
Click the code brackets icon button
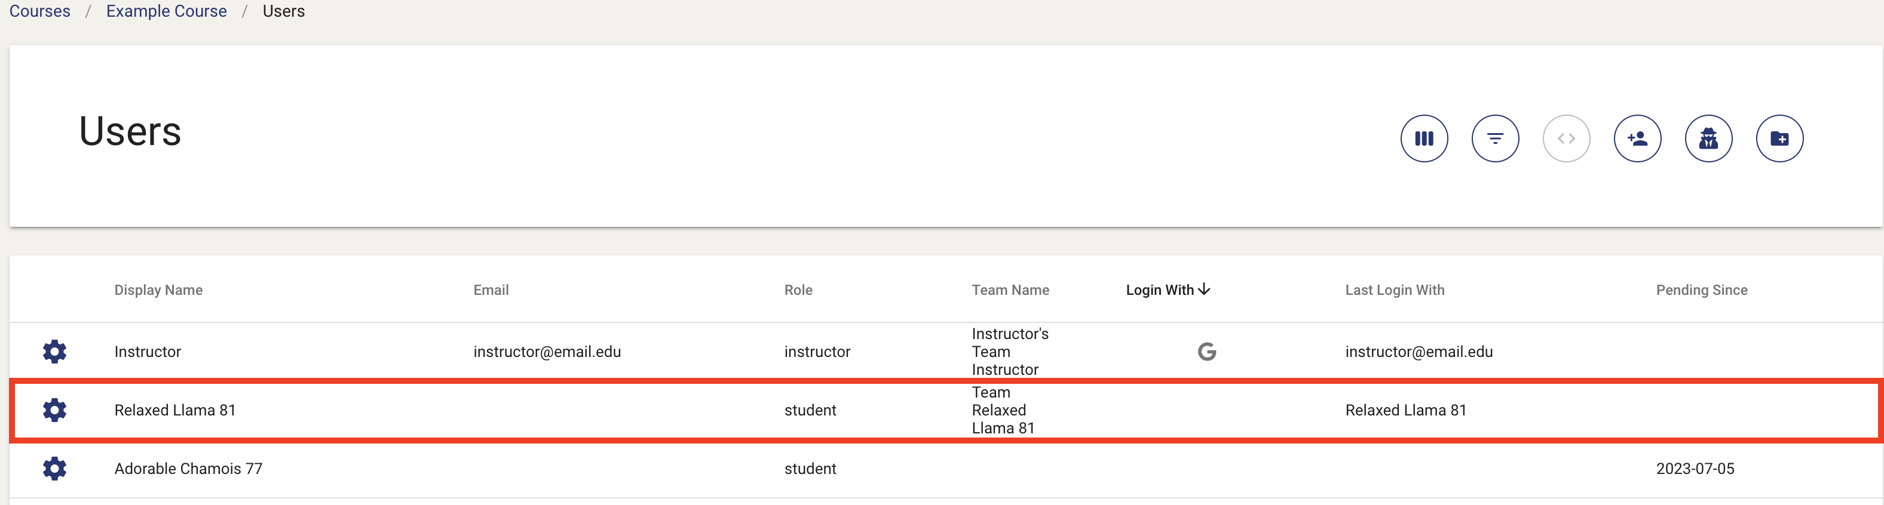pyautogui.click(x=1565, y=138)
